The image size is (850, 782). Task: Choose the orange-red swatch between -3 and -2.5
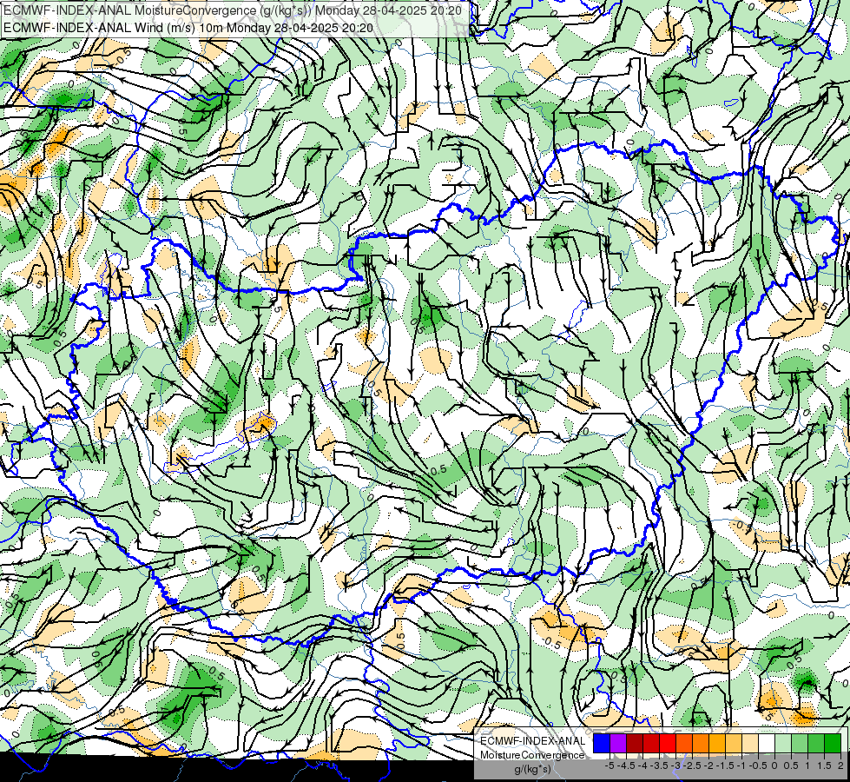tap(684, 743)
